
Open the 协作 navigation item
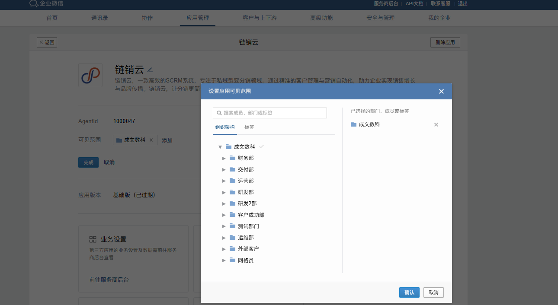pyautogui.click(x=147, y=18)
